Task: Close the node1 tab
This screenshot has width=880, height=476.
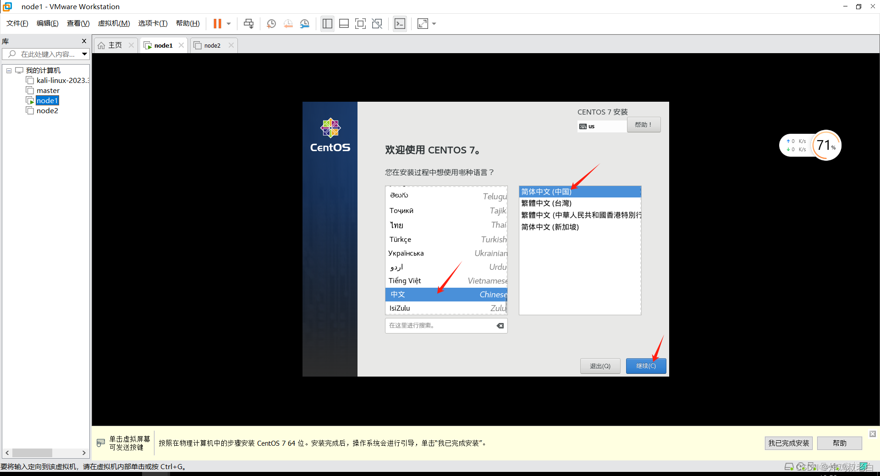Action: (181, 45)
